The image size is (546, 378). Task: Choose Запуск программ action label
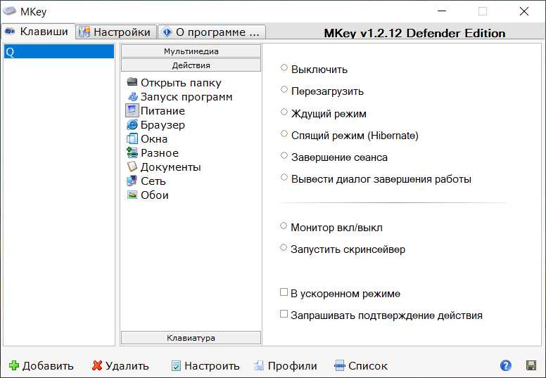click(186, 97)
